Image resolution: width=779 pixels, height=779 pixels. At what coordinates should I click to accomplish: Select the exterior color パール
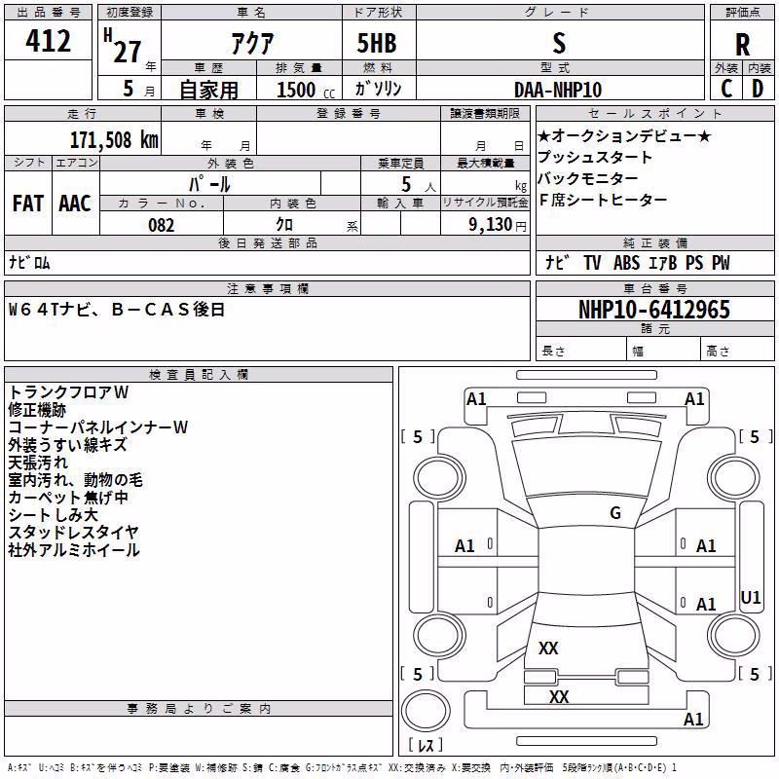click(209, 184)
